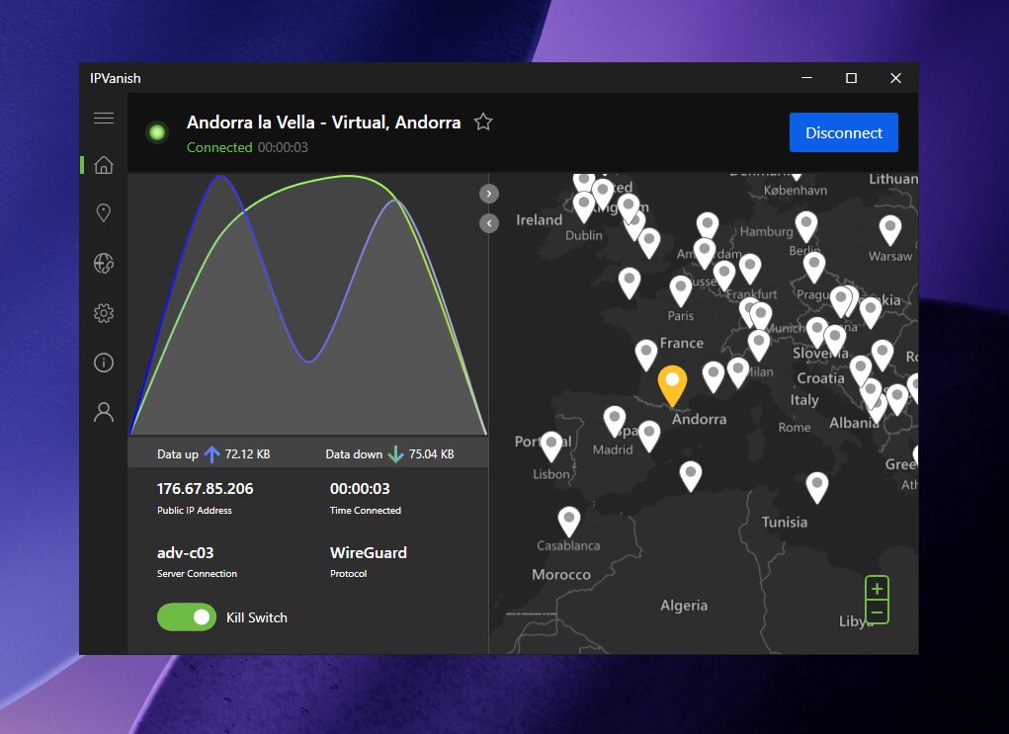Select the Berlin map pin
The image size is (1009, 734).
click(x=806, y=228)
